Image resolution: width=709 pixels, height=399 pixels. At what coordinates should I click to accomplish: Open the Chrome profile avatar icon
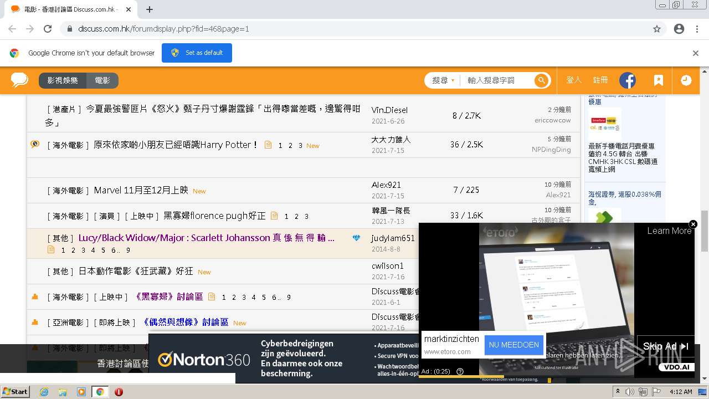(679, 29)
